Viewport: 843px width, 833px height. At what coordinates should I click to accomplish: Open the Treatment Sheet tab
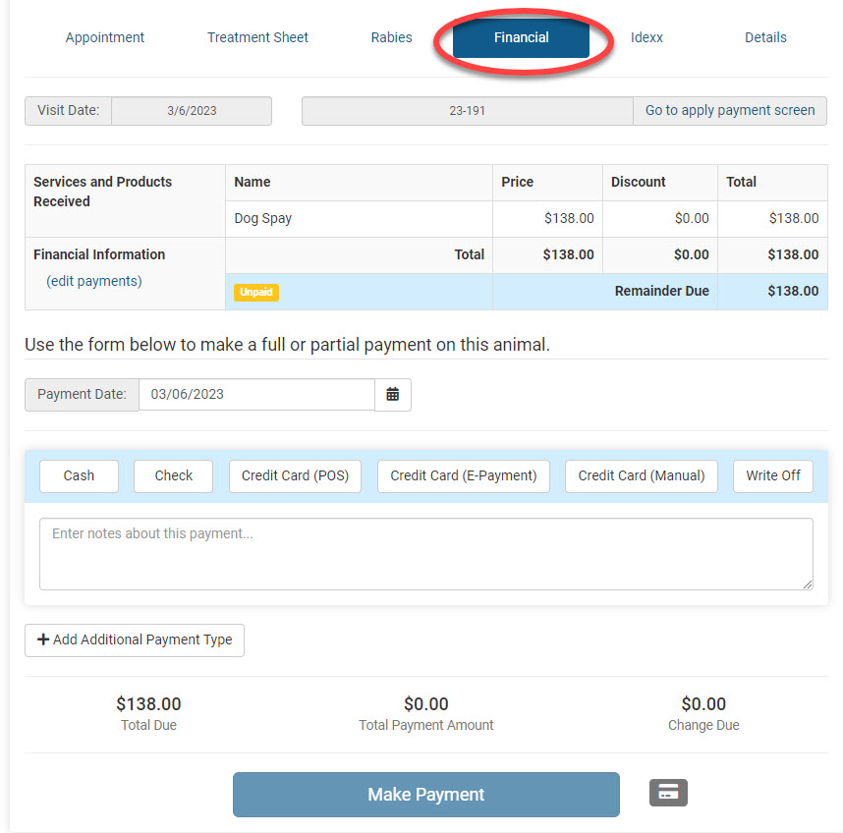coord(257,37)
